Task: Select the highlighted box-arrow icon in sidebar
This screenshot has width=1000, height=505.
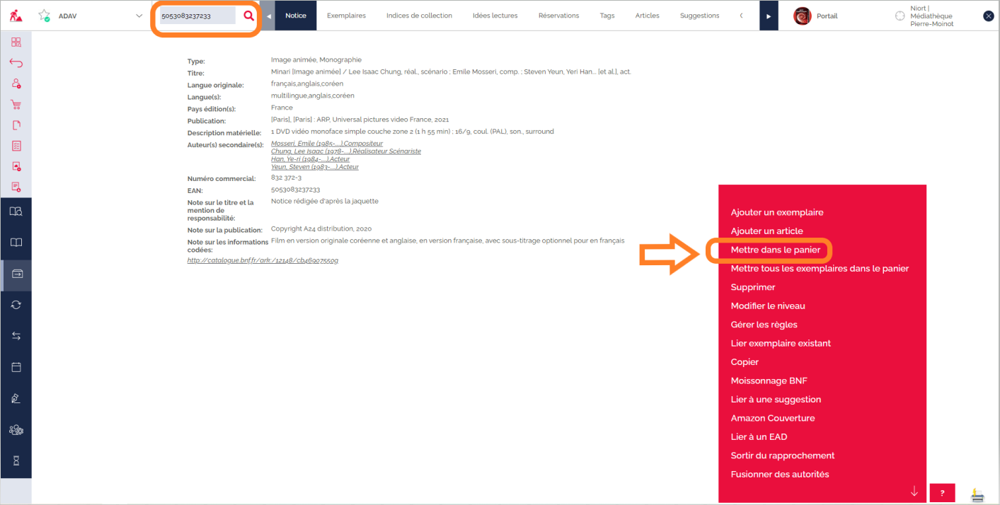Action: pos(16,274)
